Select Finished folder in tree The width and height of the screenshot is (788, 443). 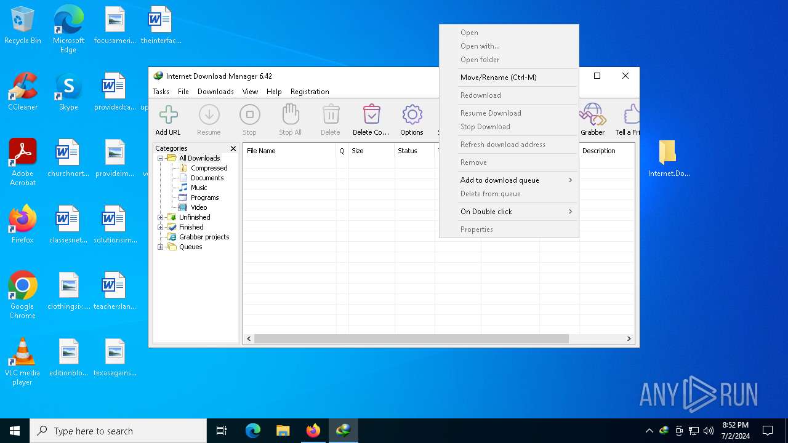point(191,227)
